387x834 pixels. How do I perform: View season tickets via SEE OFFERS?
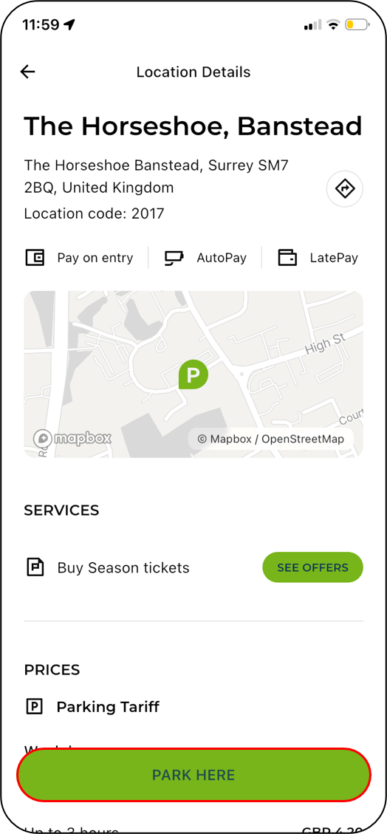312,567
